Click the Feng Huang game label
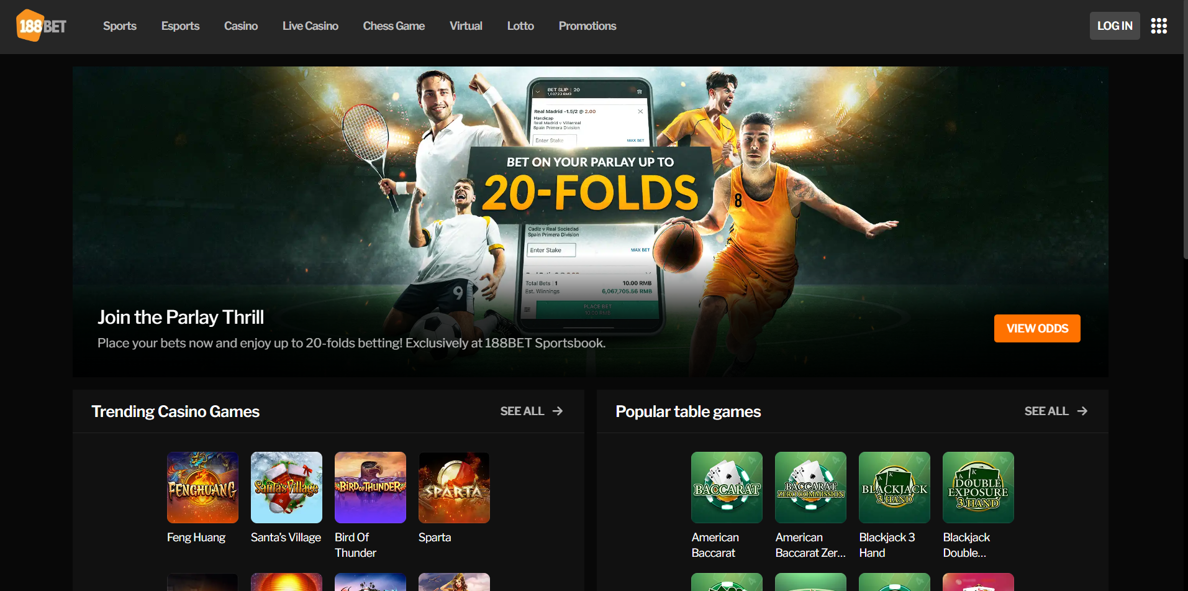The height and width of the screenshot is (591, 1188). pos(196,538)
